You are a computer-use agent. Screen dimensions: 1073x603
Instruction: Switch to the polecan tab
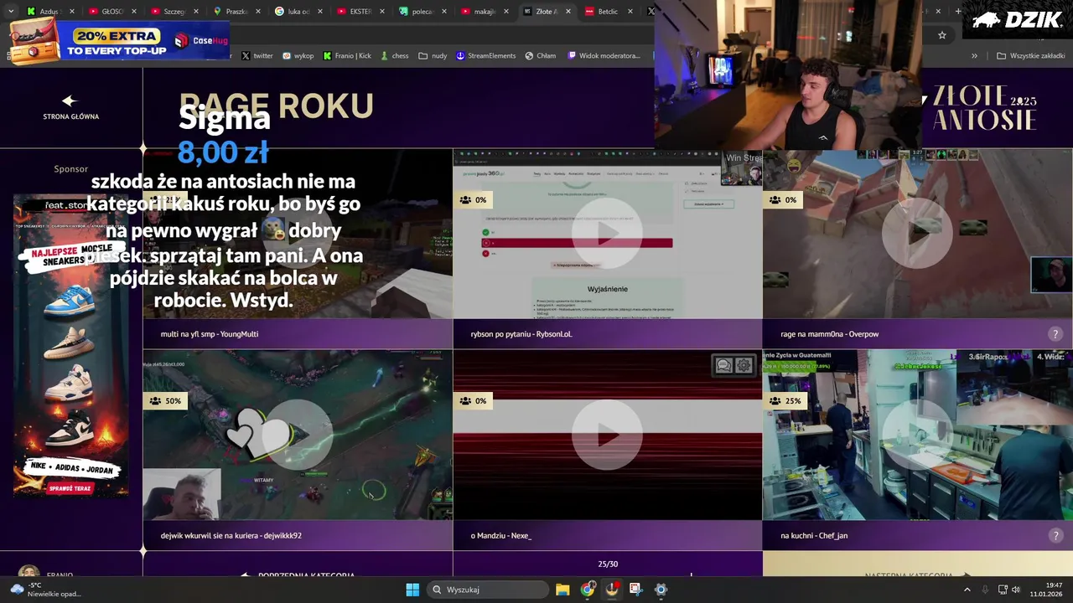tap(422, 12)
